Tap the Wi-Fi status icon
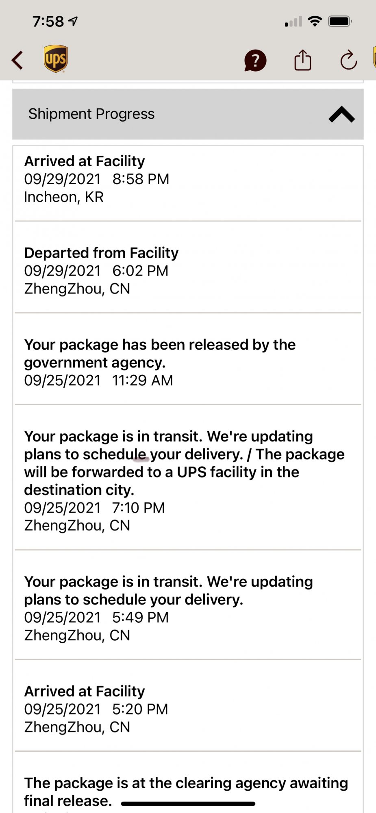376x813 pixels. pos(315,21)
